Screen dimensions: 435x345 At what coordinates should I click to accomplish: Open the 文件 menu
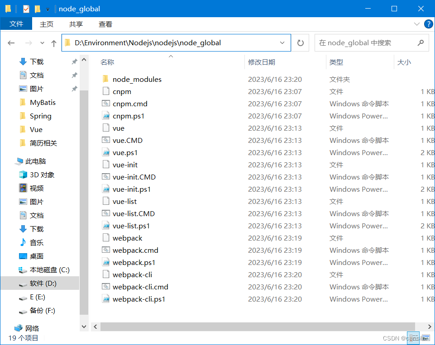tap(16, 24)
